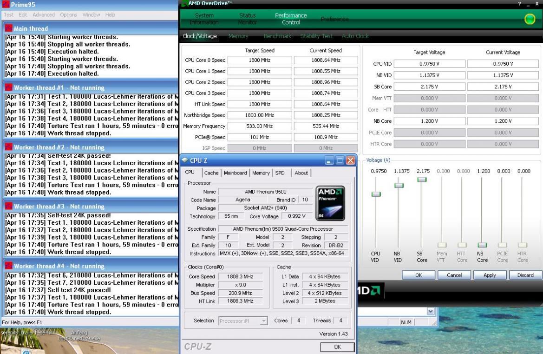
Task: Click the CPU VID voltage slider handle
Action: point(376,194)
